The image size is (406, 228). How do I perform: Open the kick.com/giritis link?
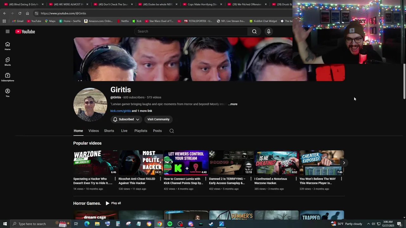click(121, 111)
